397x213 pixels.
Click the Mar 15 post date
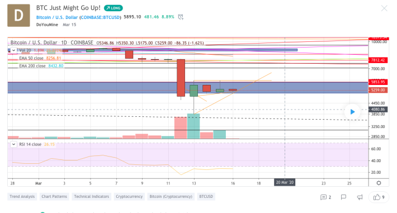[69, 25]
